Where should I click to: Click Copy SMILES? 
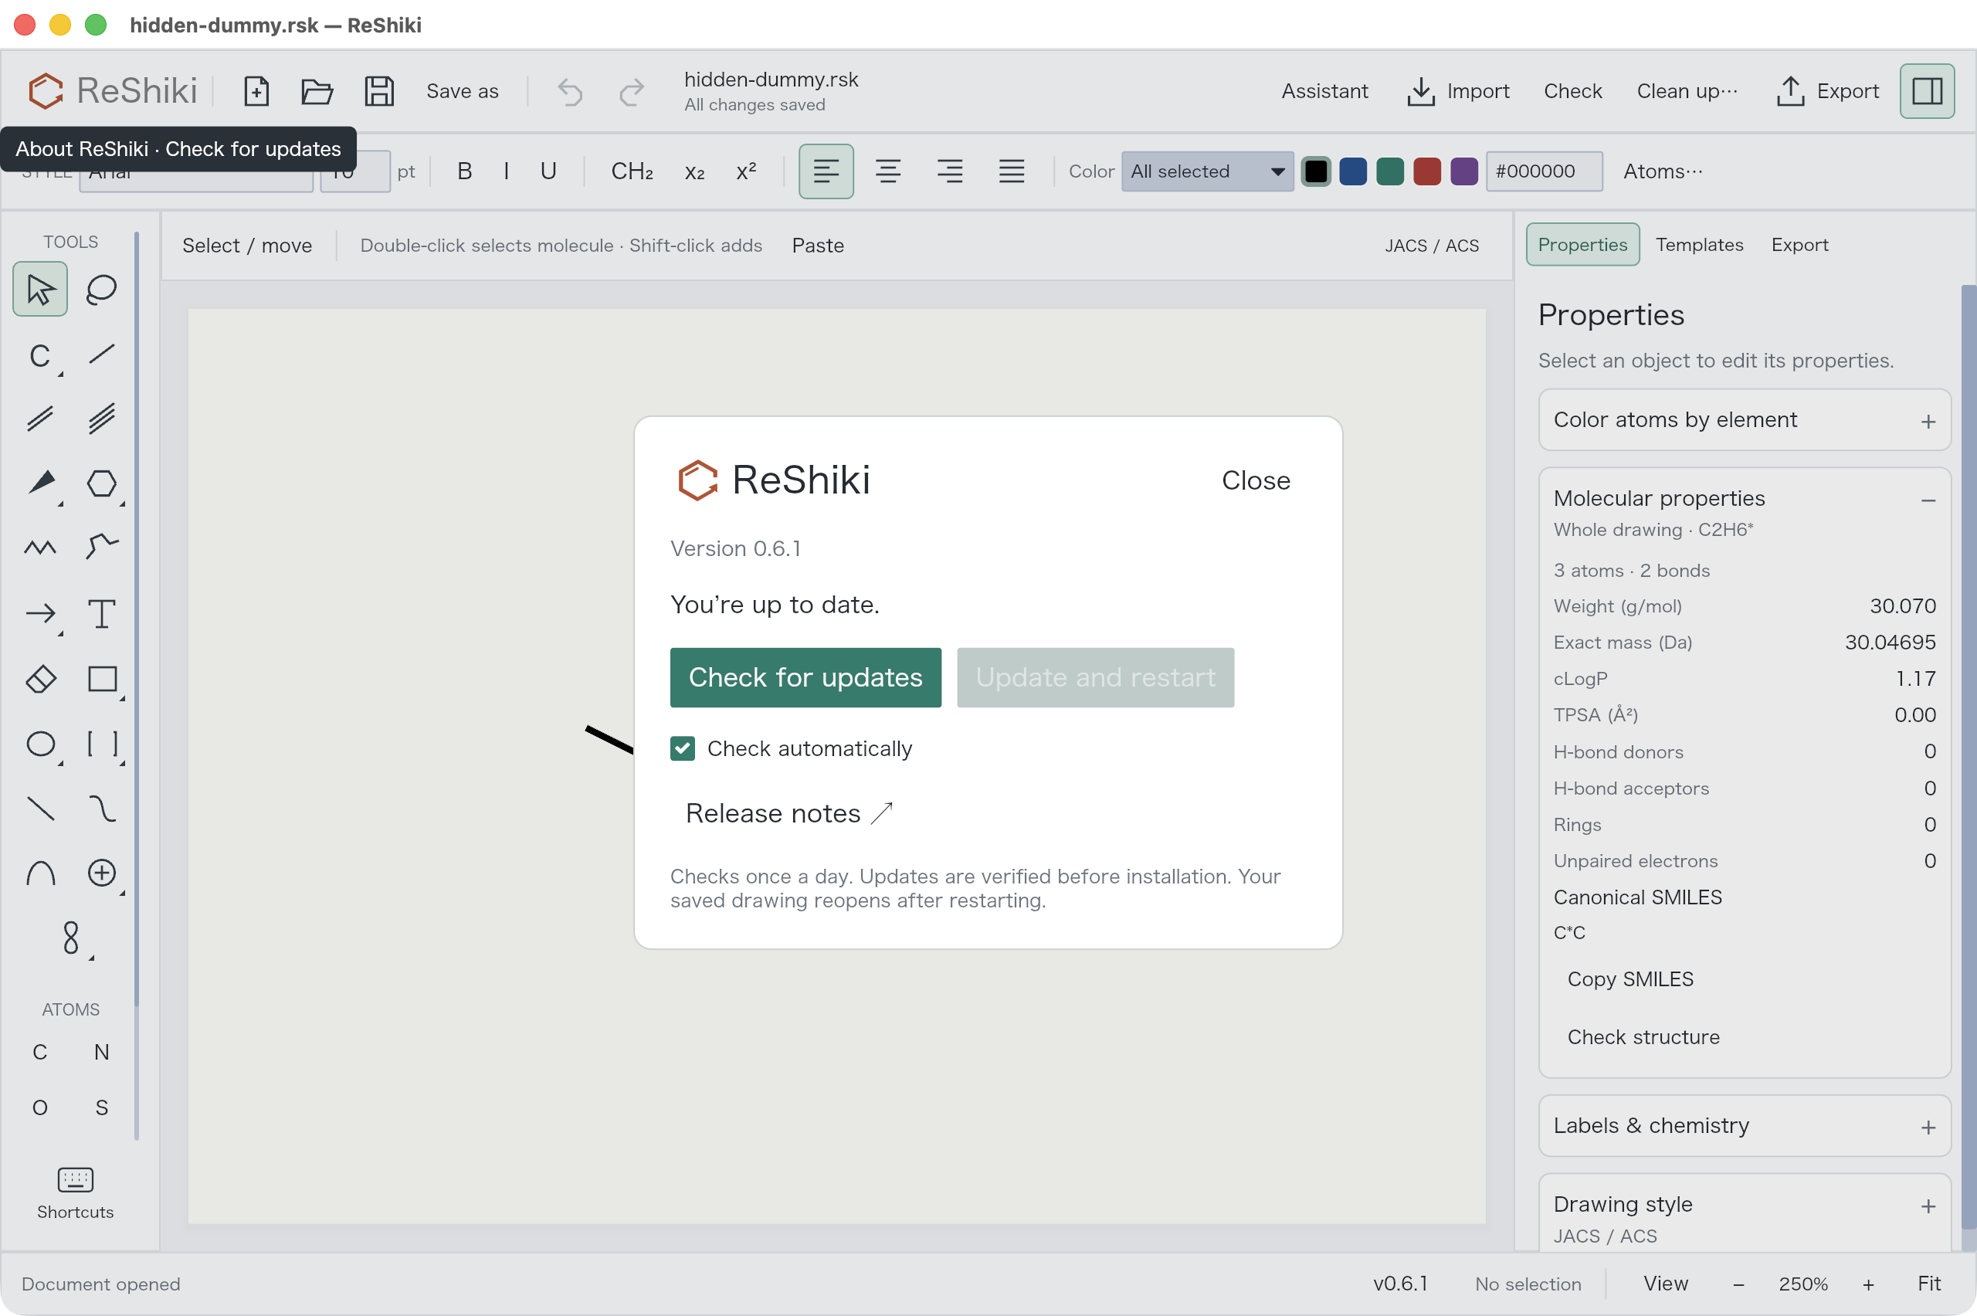[x=1629, y=979]
